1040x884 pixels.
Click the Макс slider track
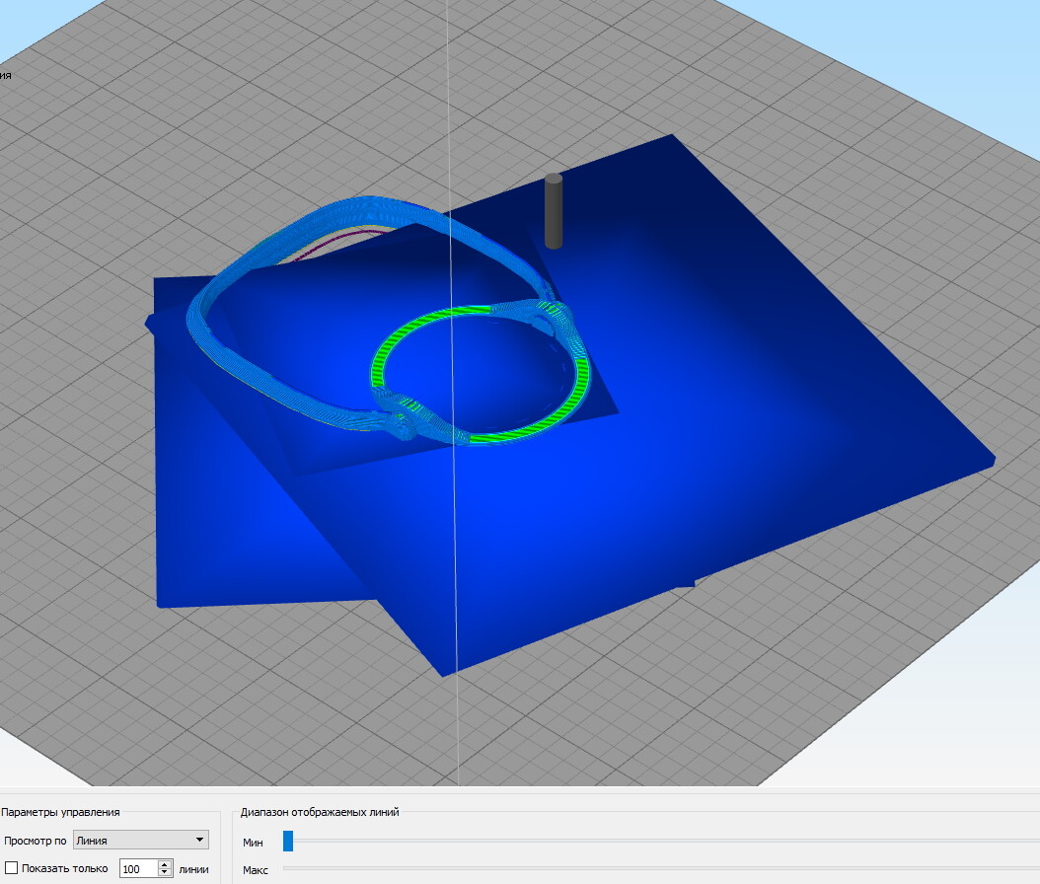pos(661,868)
